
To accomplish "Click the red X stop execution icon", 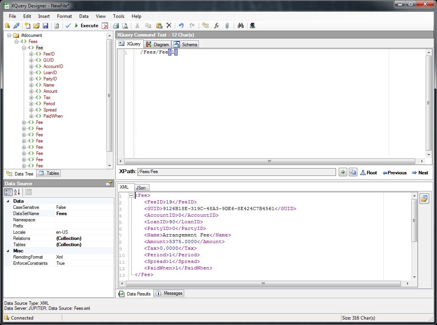I will point(105,26).
